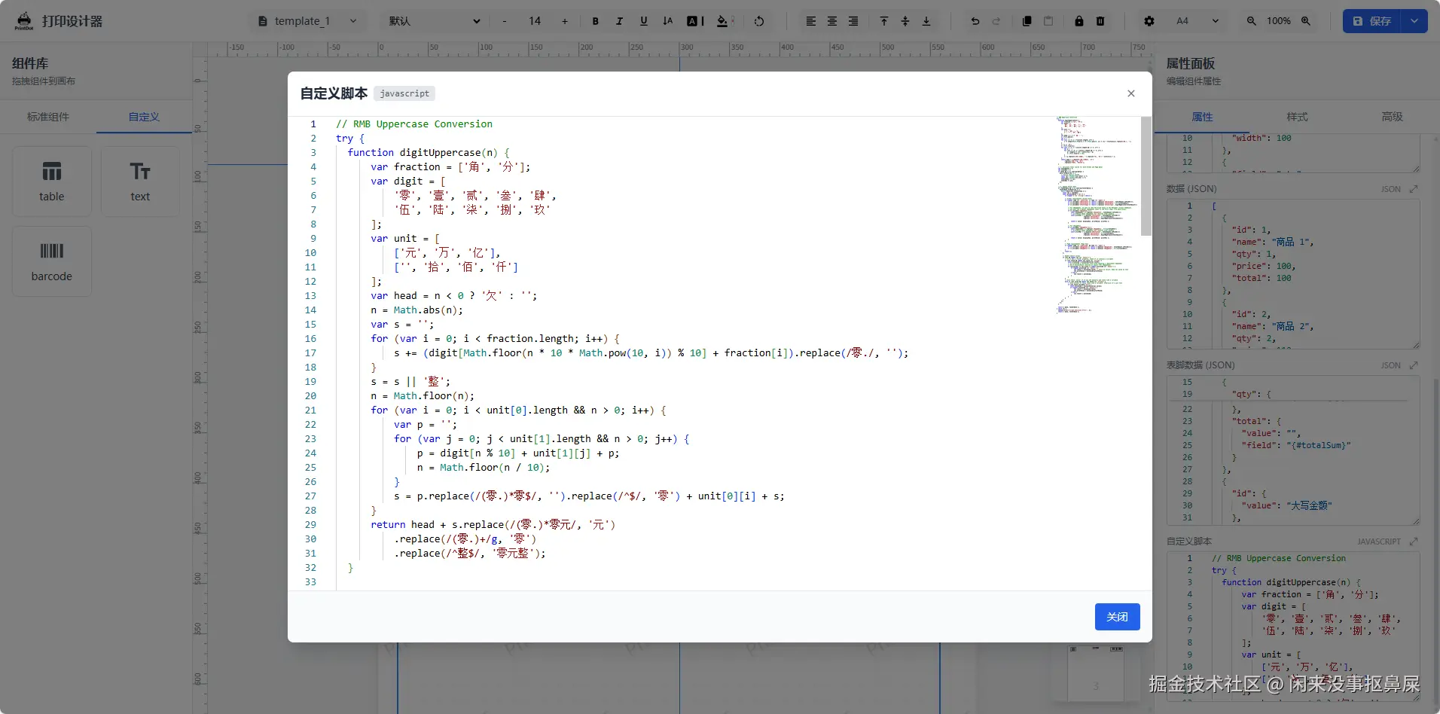Click the undo icon

point(975,21)
